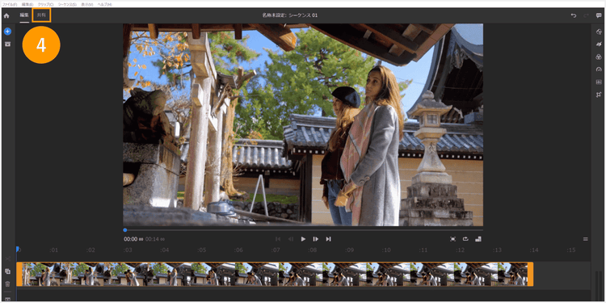Go to the Home screen icon
Screen dimensions: 606x303
click(6, 16)
